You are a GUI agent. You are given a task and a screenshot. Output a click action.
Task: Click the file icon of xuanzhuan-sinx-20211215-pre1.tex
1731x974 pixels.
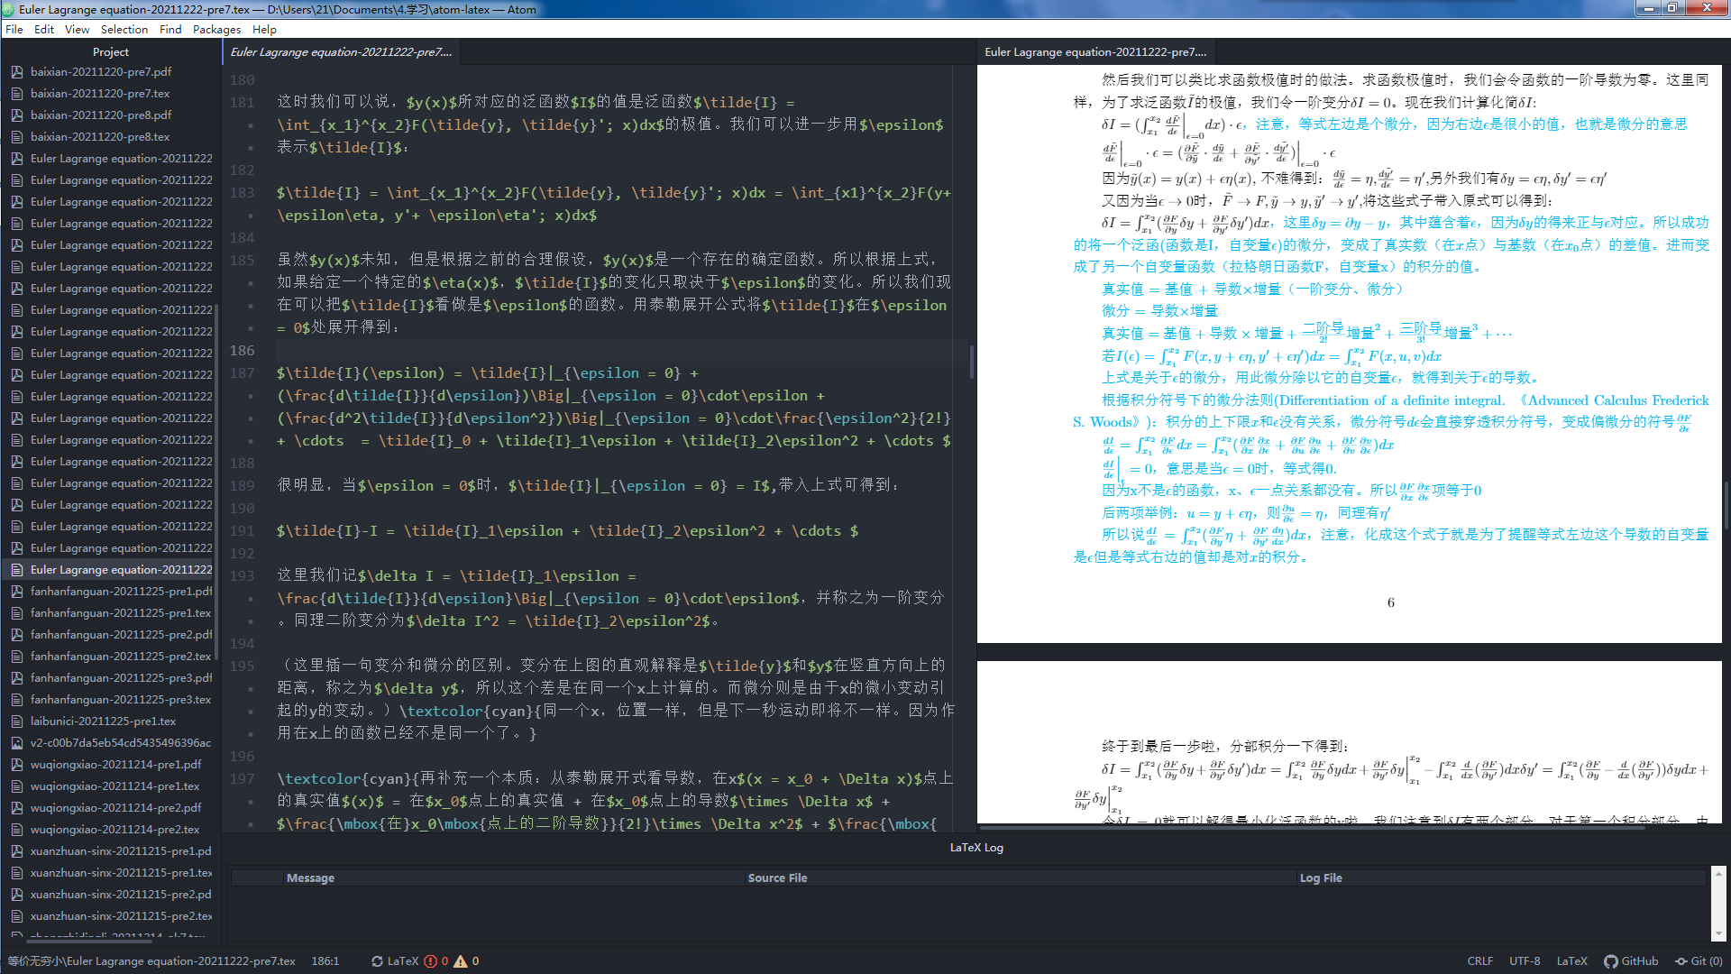pos(16,873)
